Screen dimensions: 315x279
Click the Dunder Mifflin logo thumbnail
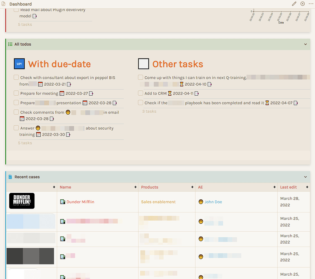click(22, 201)
